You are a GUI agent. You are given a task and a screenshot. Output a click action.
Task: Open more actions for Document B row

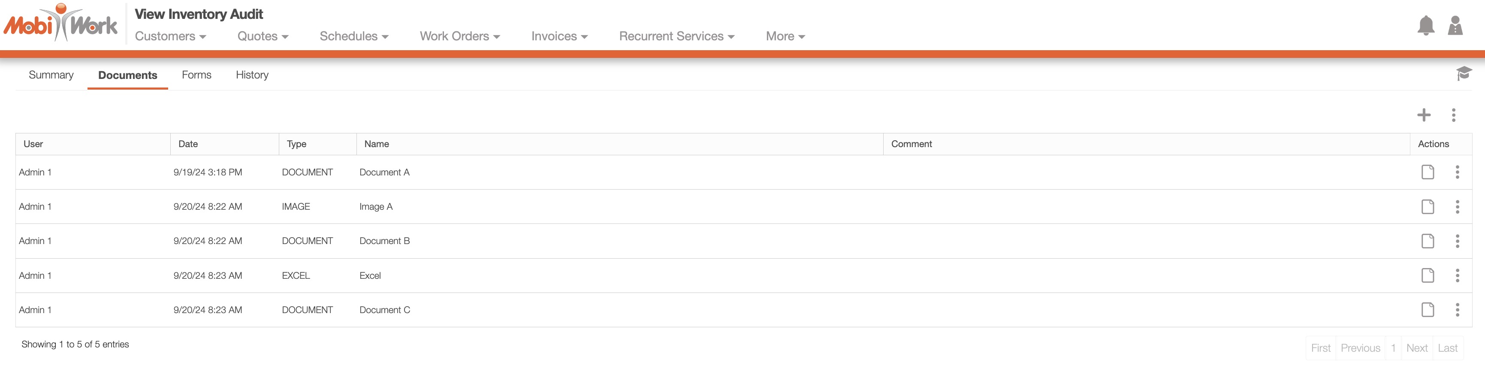click(x=1457, y=241)
